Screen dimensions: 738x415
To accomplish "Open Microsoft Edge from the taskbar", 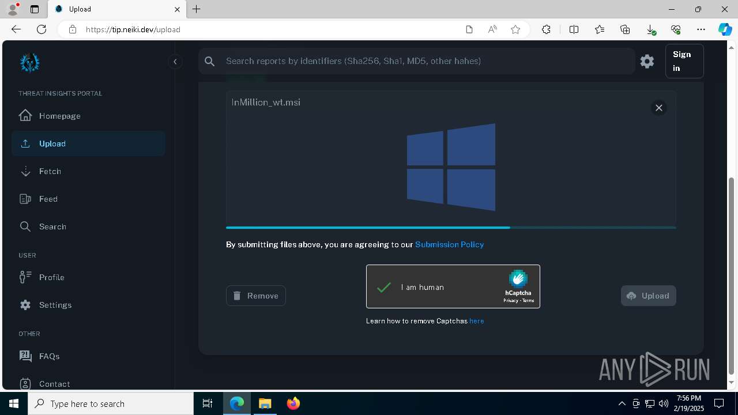I will tap(237, 403).
